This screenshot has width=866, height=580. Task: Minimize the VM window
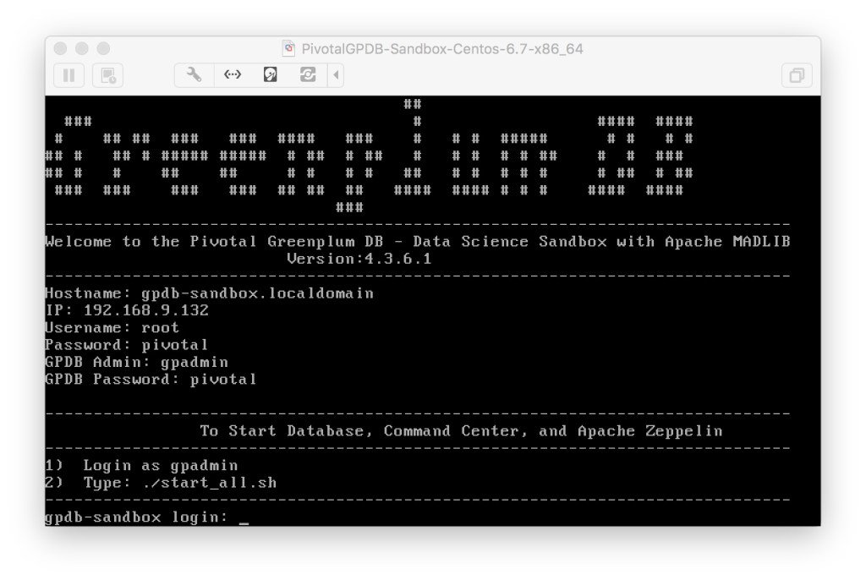coord(82,48)
